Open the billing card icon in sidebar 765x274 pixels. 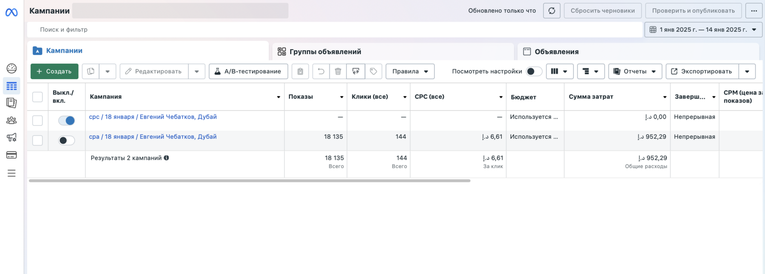click(x=11, y=155)
